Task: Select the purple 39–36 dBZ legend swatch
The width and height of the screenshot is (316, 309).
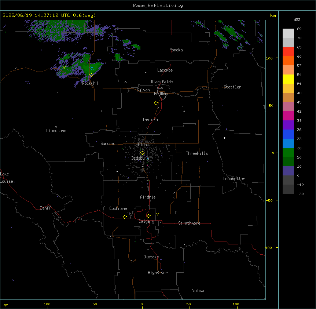Action: 288,125
